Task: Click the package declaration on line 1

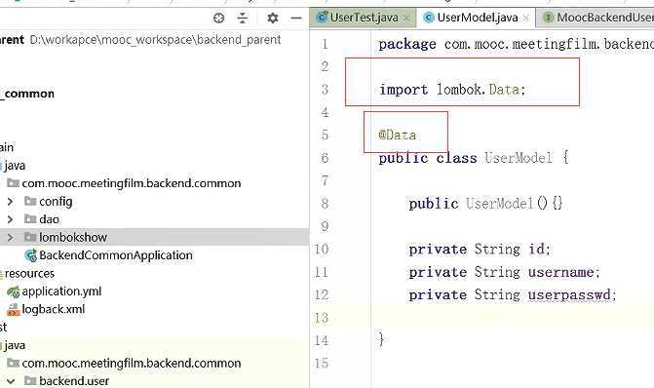Action: click(x=516, y=44)
